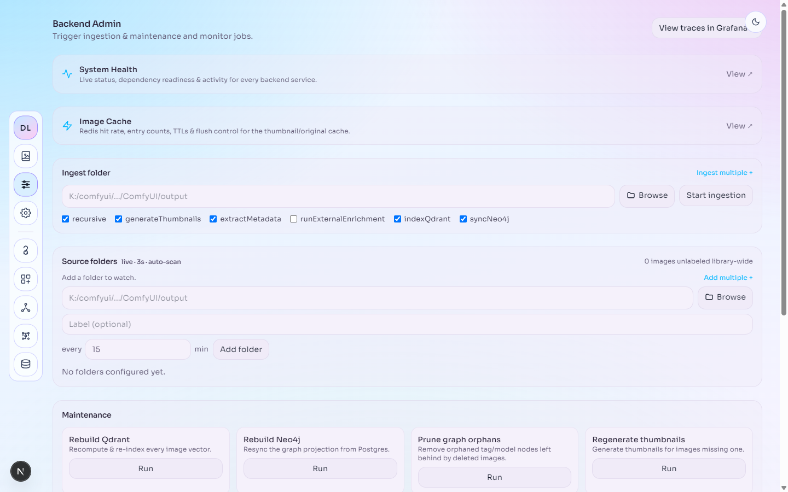
Task: Run the Regenerate thumbnails job
Action: (669, 468)
